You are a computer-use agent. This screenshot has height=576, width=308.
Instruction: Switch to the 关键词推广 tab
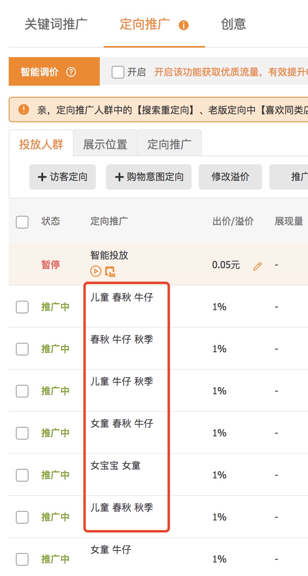click(57, 24)
